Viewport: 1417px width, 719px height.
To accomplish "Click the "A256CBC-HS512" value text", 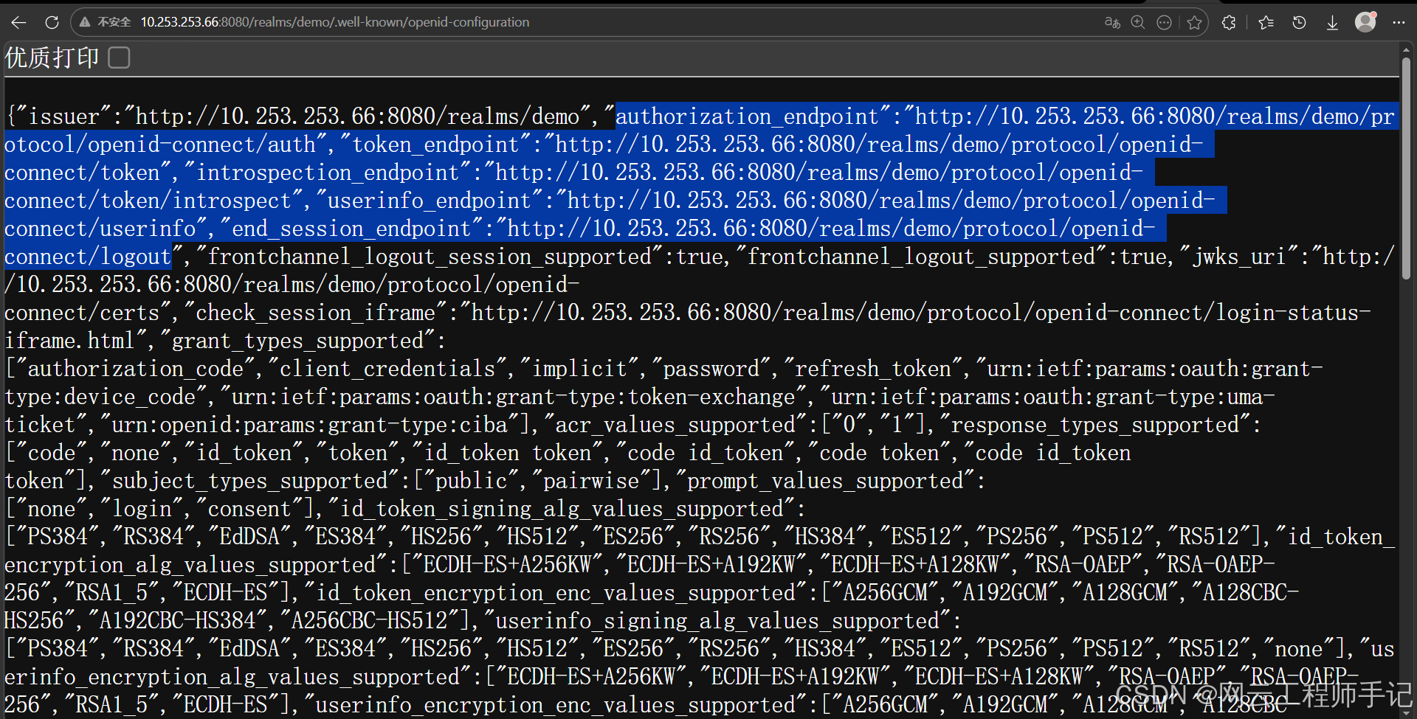I will pyautogui.click(x=370, y=621).
